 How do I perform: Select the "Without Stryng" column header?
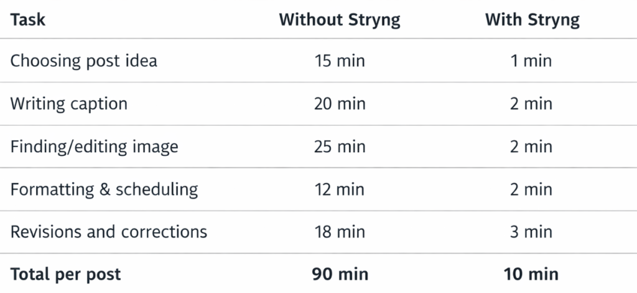tap(339, 19)
